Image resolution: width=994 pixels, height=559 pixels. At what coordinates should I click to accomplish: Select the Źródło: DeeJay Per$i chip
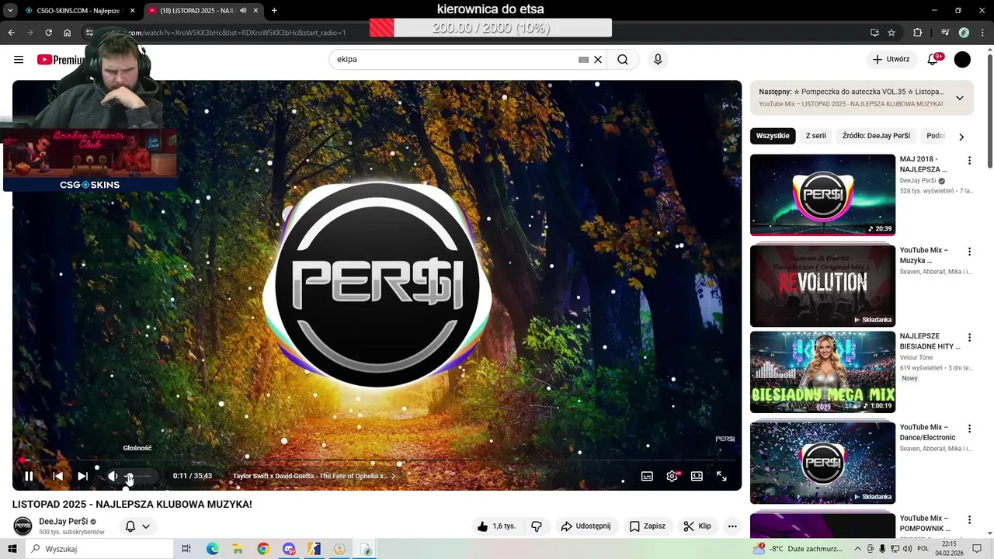click(876, 136)
